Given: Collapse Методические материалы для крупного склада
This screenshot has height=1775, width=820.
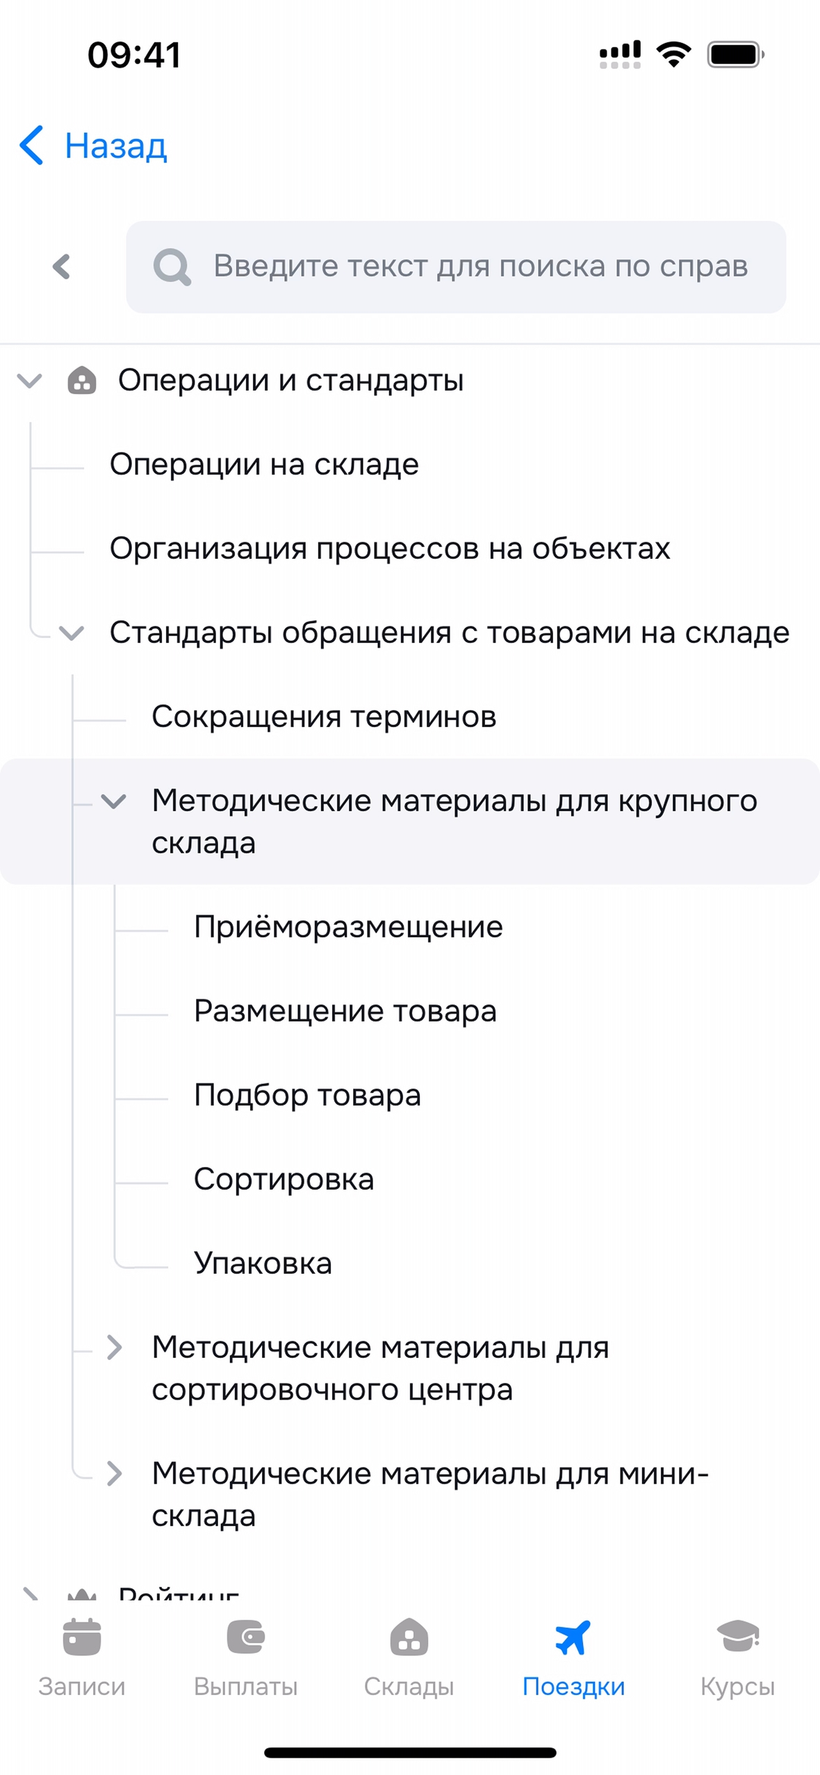Looking at the screenshot, I should (x=113, y=801).
